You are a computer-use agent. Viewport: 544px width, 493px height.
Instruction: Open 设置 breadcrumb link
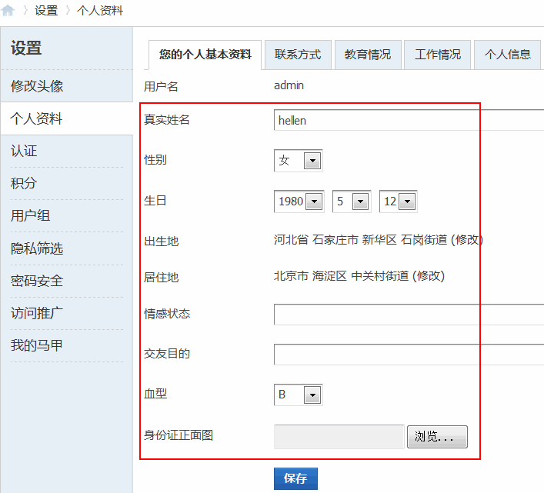[x=46, y=11]
